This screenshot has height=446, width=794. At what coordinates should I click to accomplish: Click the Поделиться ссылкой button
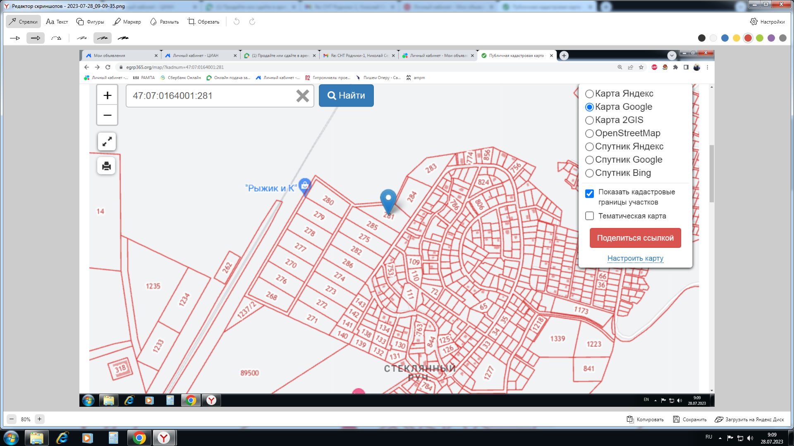[635, 238]
